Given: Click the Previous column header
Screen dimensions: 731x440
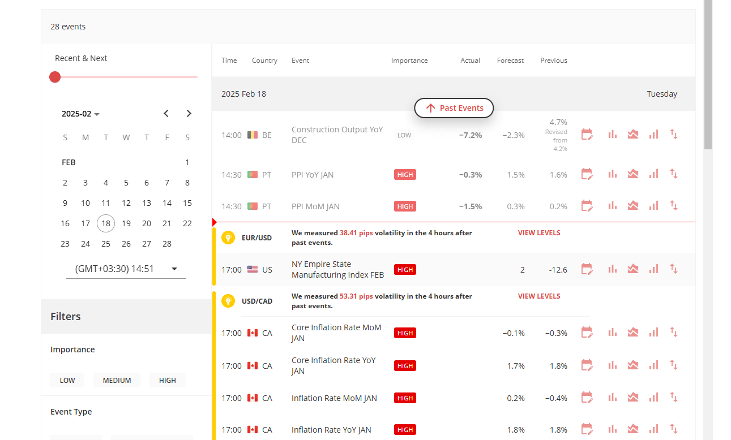Looking at the screenshot, I should [x=554, y=61].
